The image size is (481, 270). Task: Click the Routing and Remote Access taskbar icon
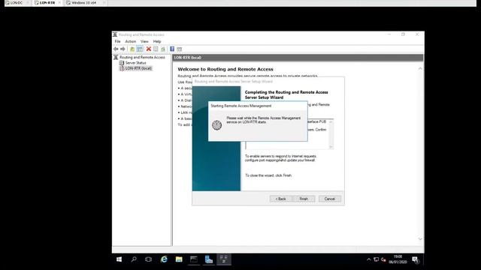pyautogui.click(x=224, y=259)
